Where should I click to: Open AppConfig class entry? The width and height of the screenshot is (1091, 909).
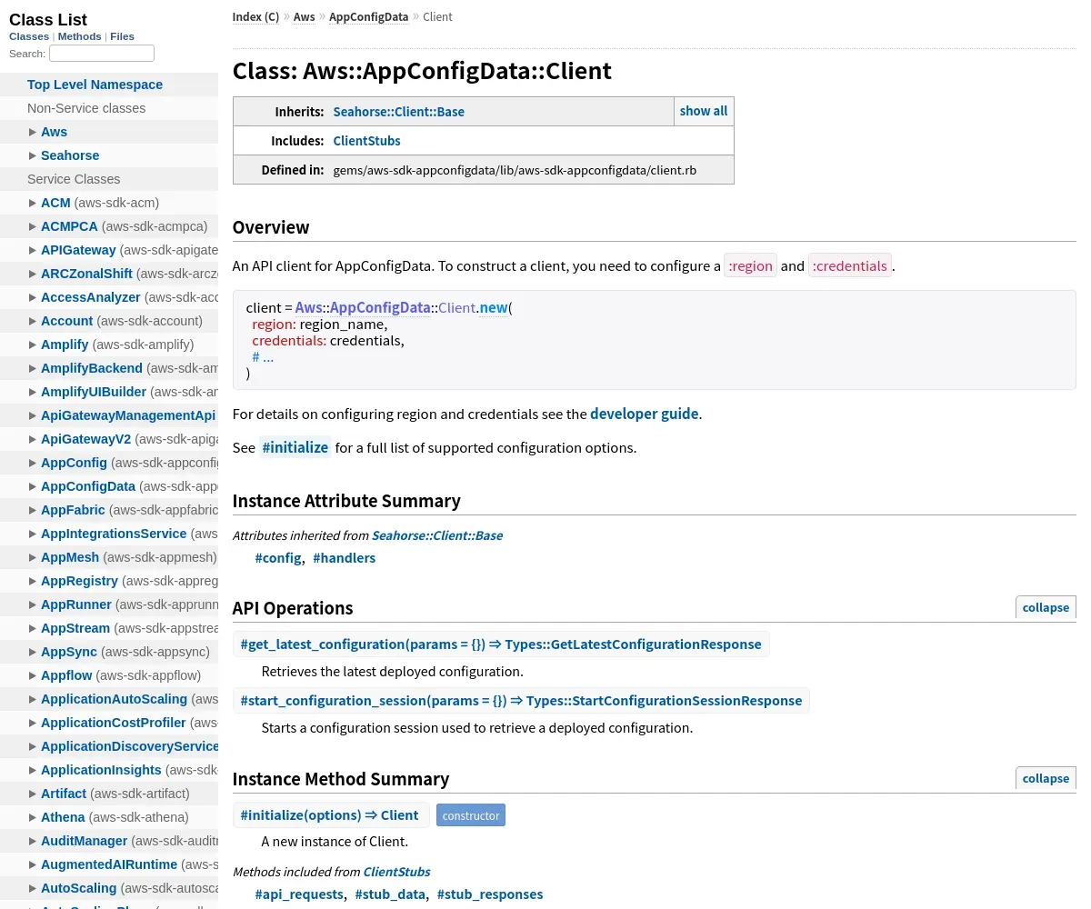74,463
